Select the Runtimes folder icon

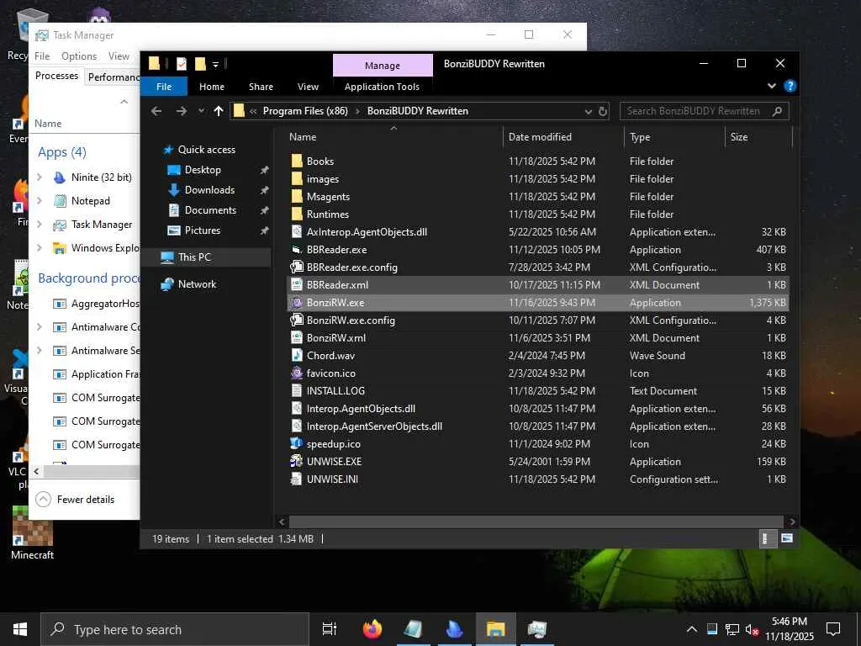tap(297, 214)
